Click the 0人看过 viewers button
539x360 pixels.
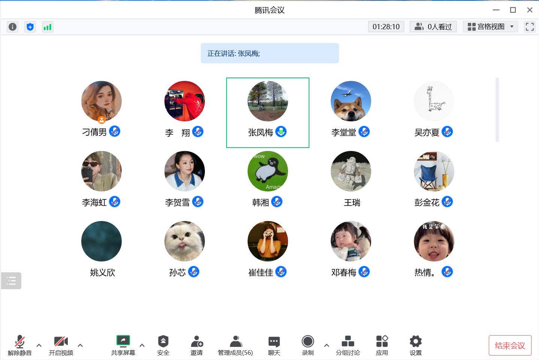[x=433, y=27]
